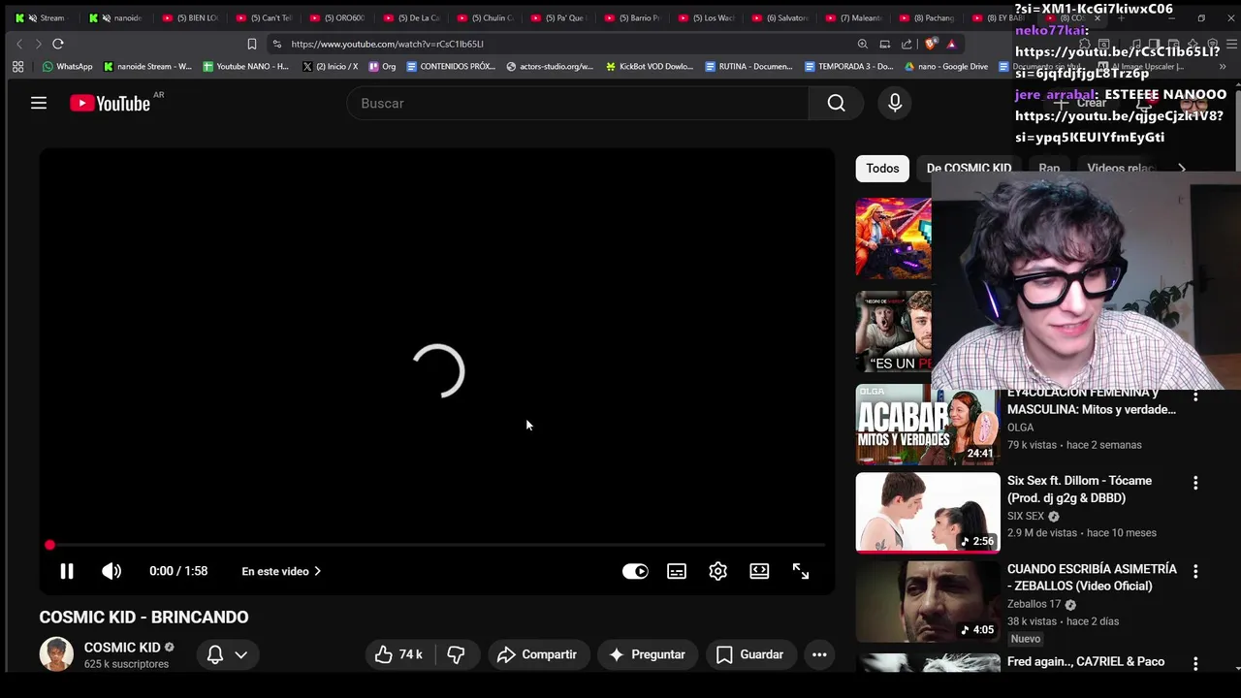Click the search magnifier button

[x=837, y=103]
